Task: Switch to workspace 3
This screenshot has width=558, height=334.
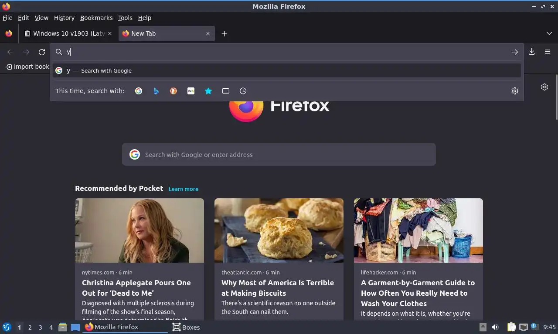Action: (x=41, y=327)
